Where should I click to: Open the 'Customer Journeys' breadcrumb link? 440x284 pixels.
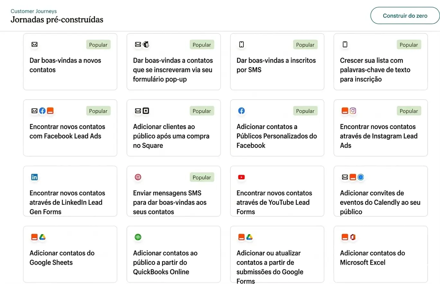pyautogui.click(x=33, y=11)
